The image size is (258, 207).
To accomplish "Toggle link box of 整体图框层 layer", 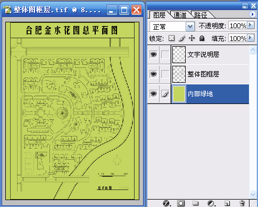I will pyautogui.click(x=165, y=74).
